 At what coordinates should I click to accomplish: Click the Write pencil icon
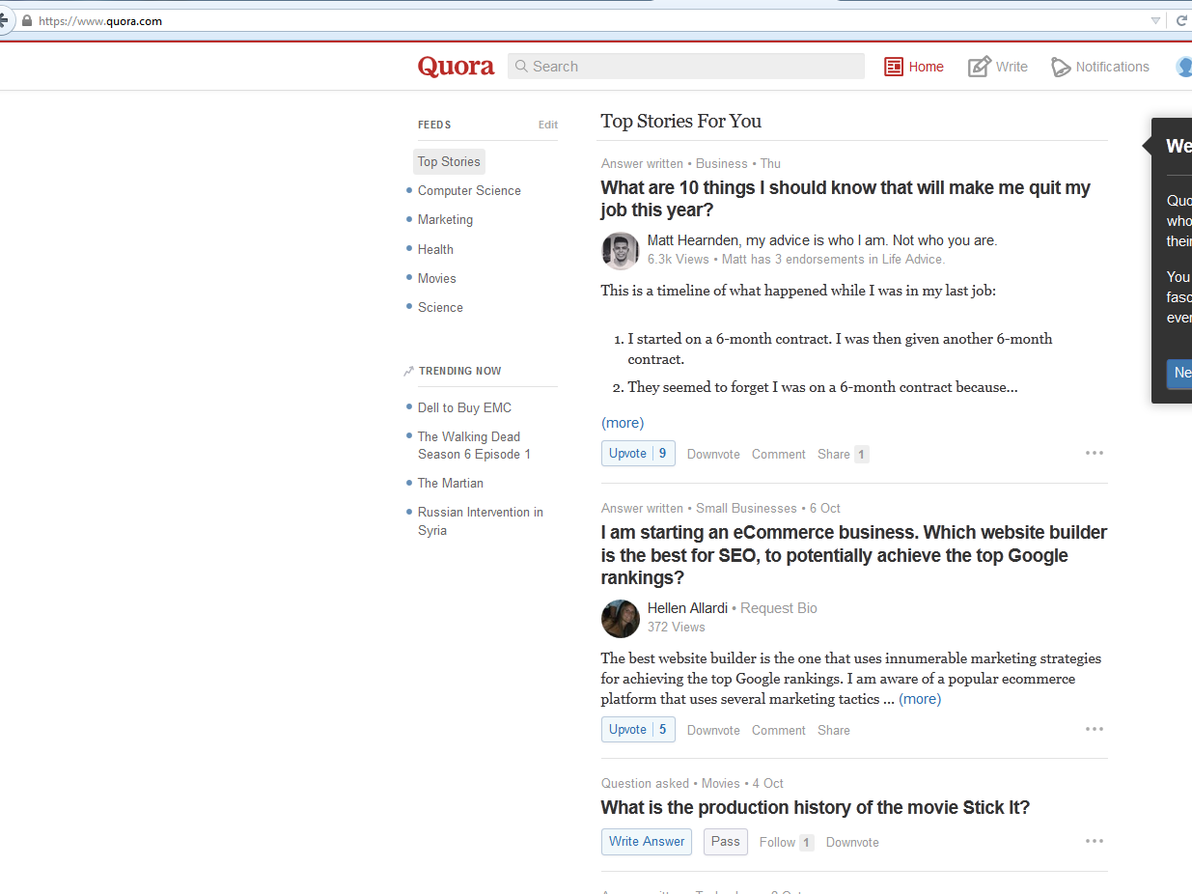[979, 67]
